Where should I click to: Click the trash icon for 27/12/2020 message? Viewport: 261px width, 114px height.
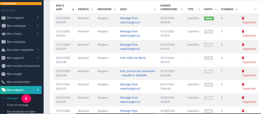click(x=243, y=18)
